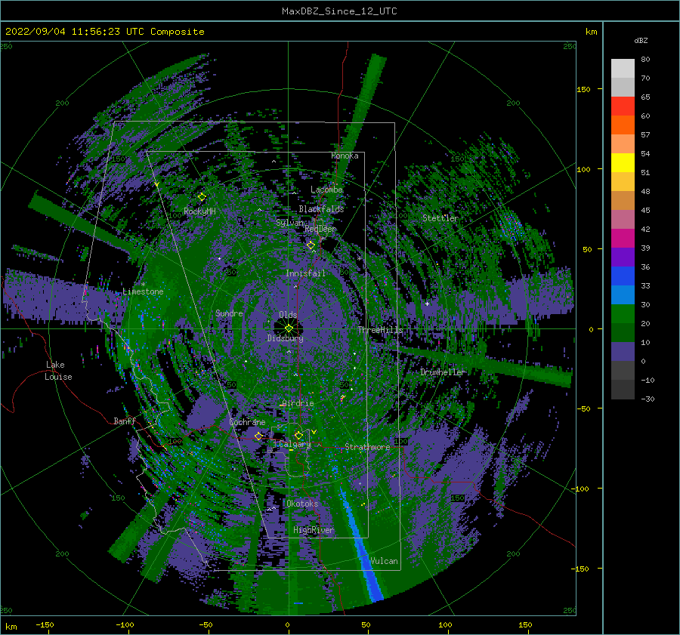Click the Limestone label
The image size is (680, 635).
[143, 291]
